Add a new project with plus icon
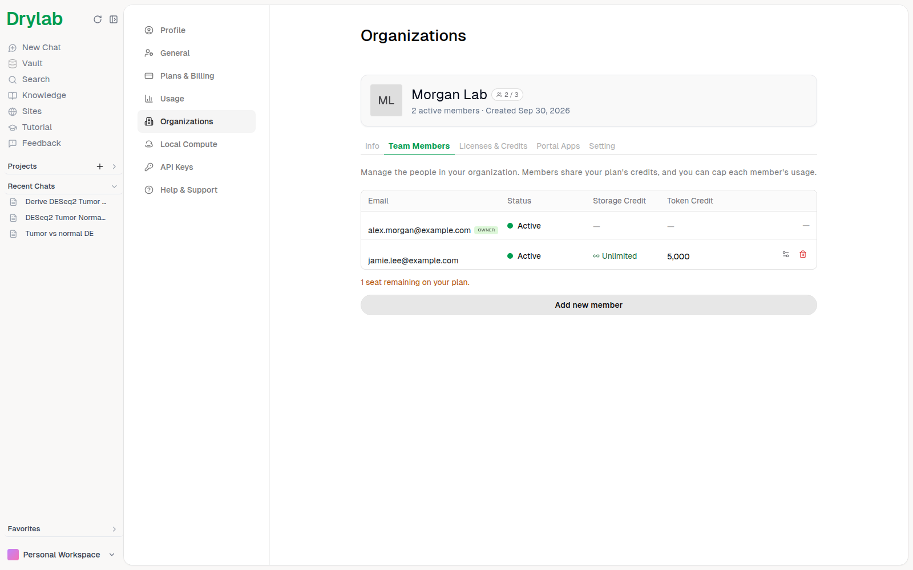913x570 pixels. tap(100, 166)
